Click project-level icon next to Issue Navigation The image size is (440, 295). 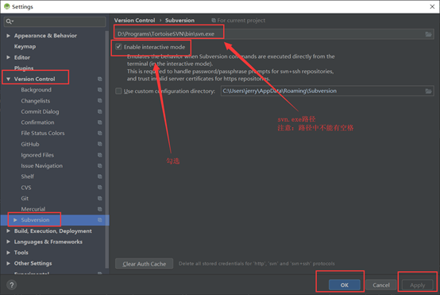(x=99, y=165)
